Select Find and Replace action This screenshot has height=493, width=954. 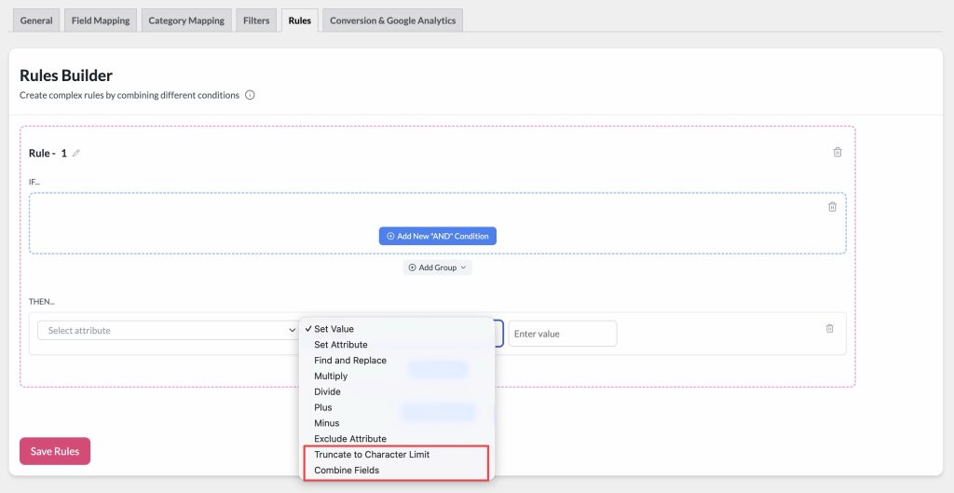(x=398, y=361)
